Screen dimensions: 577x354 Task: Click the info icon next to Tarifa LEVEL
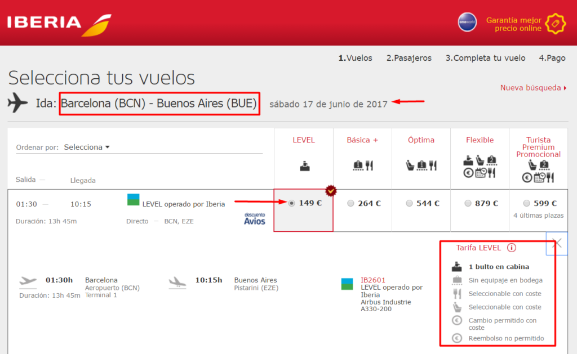click(511, 248)
